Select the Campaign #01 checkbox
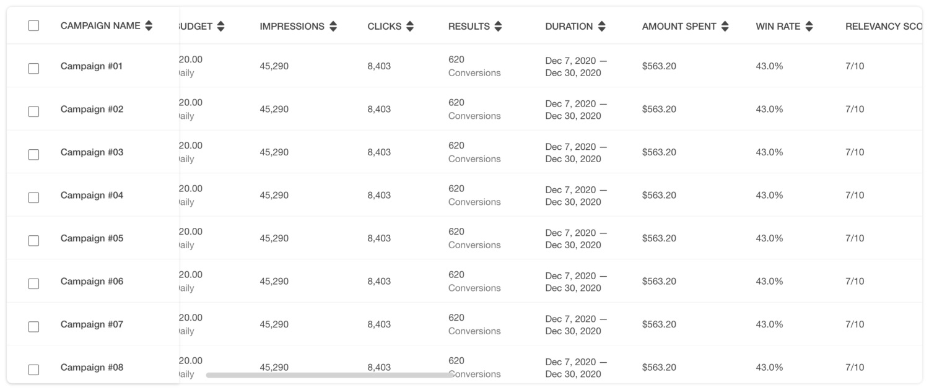The width and height of the screenshot is (929, 390). click(33, 68)
